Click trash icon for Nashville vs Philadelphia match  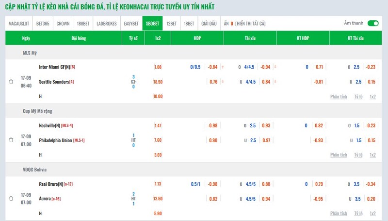click(x=11, y=140)
